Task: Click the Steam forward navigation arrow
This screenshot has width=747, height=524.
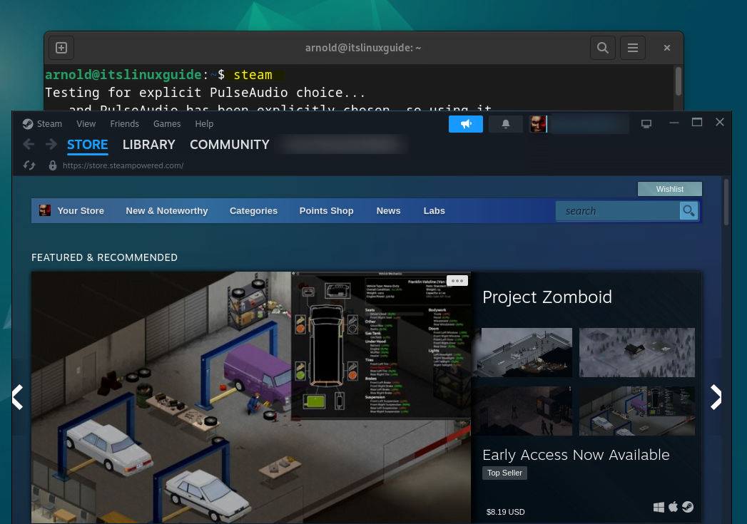Action: point(51,145)
